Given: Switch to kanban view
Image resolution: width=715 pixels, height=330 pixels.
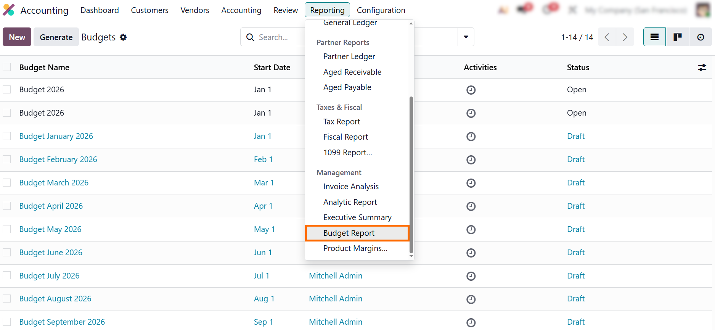Looking at the screenshot, I should pyautogui.click(x=677, y=37).
